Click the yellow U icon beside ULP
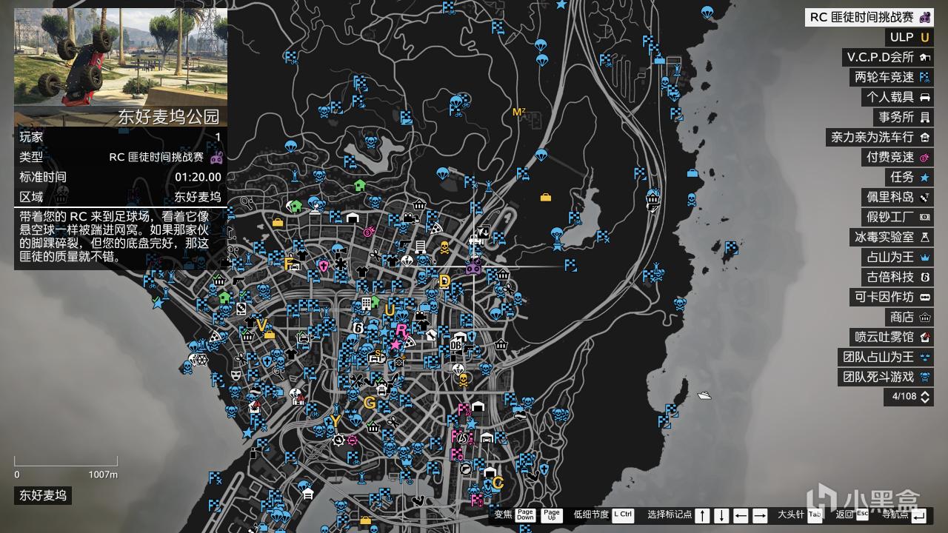948x533 pixels. tap(924, 37)
